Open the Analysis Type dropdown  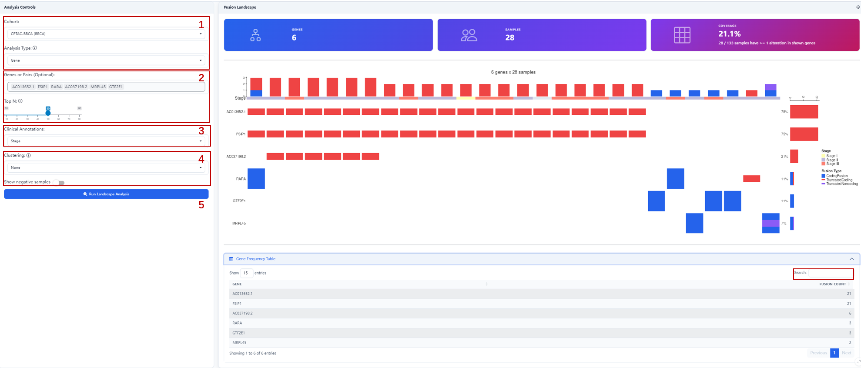[106, 60]
